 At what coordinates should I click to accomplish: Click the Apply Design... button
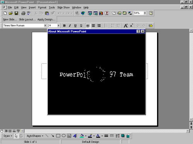(46, 20)
